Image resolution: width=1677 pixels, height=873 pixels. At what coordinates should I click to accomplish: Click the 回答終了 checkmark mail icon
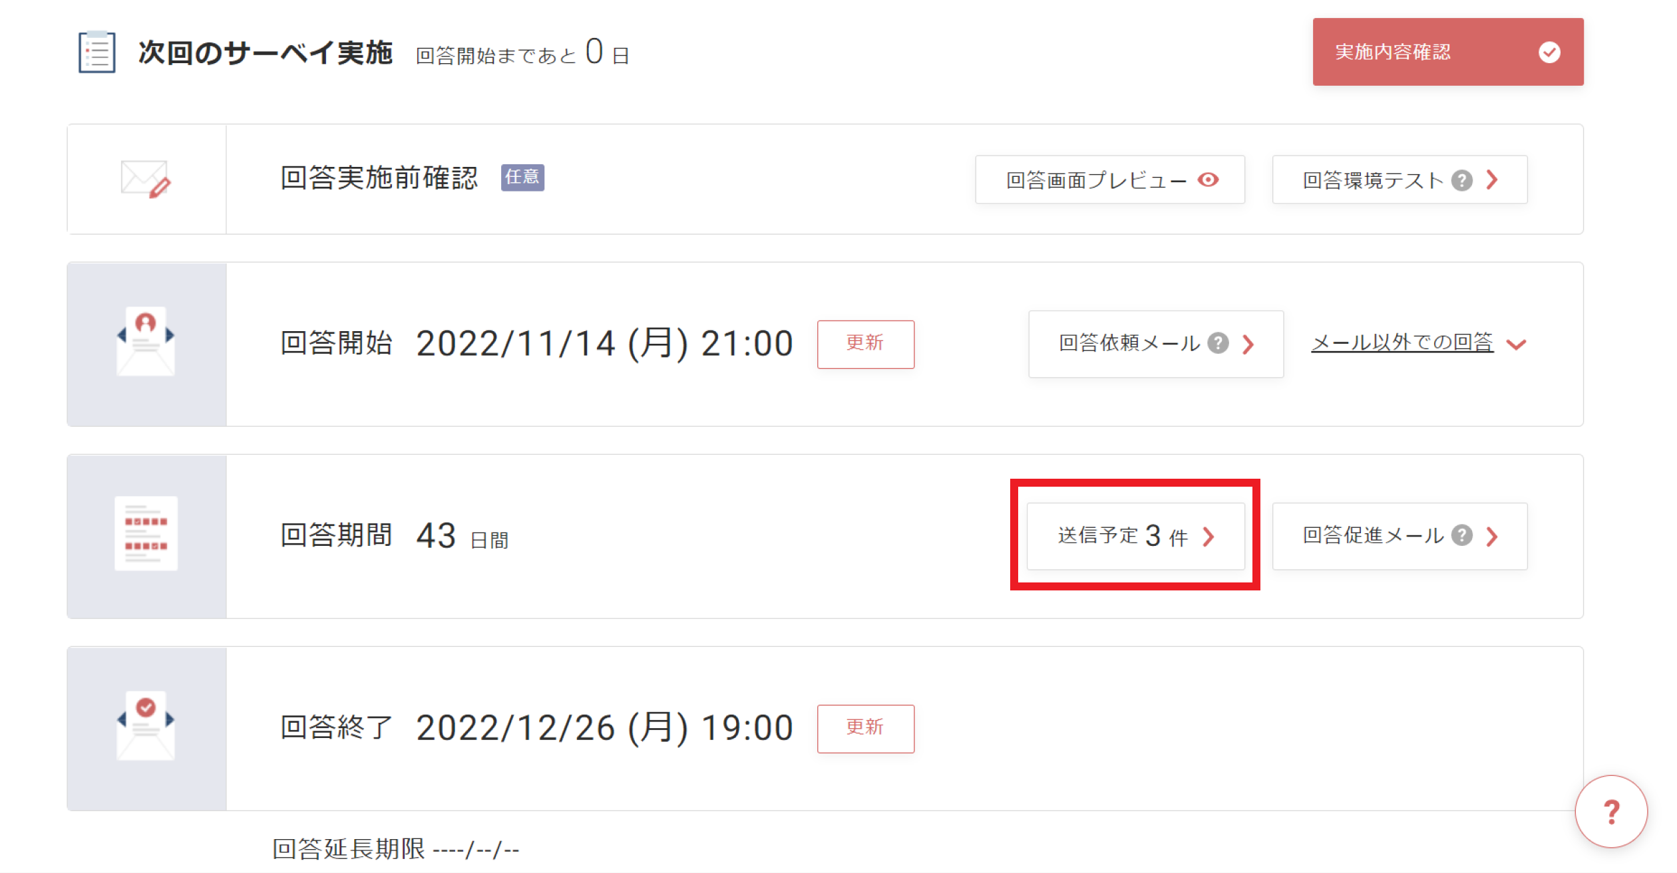coord(146,725)
